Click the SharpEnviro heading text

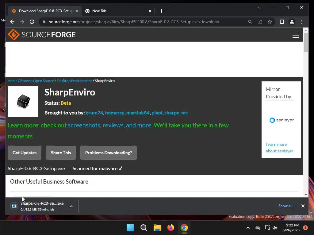point(70,92)
